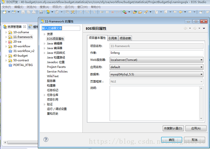Expand Java 编辑器 properties node
This screenshot has height=149, width=210.
[x=44, y=43]
